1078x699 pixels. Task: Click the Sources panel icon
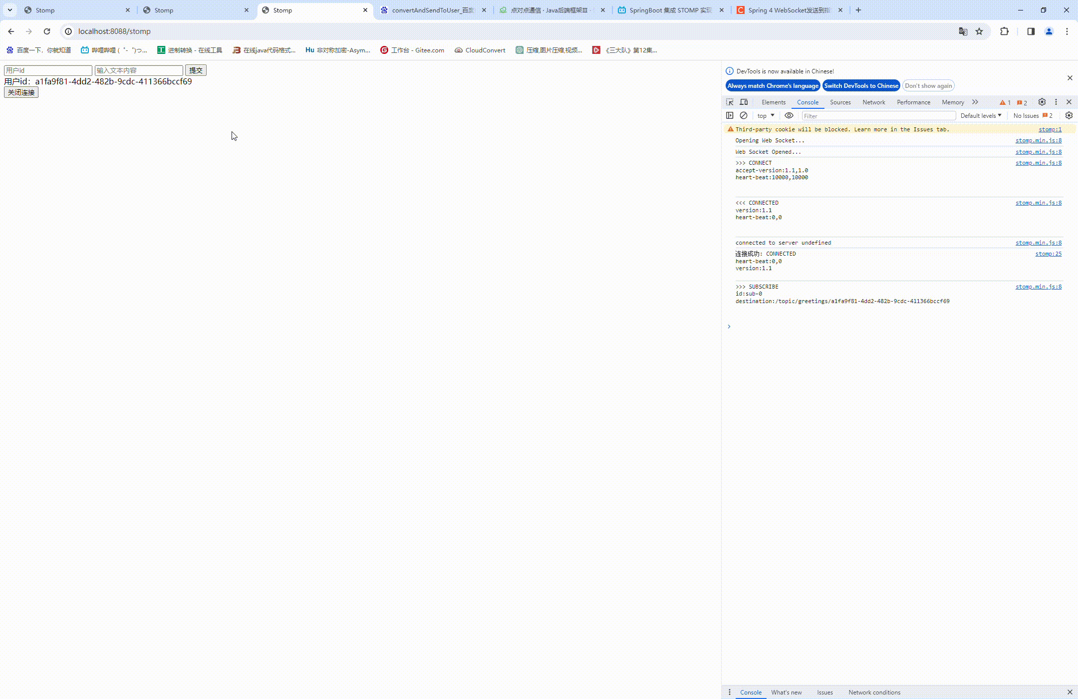click(x=840, y=102)
